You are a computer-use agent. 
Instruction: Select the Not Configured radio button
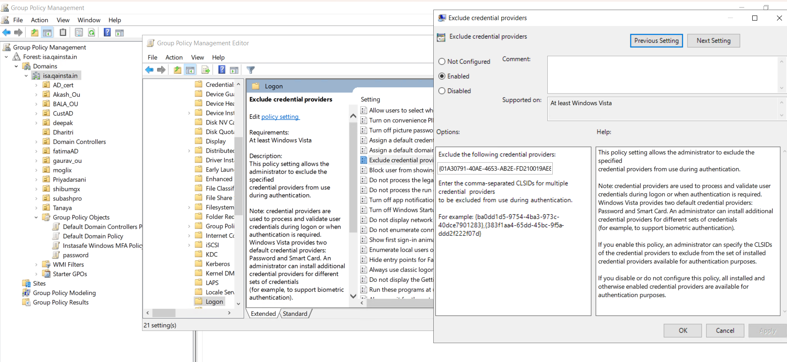pos(442,62)
